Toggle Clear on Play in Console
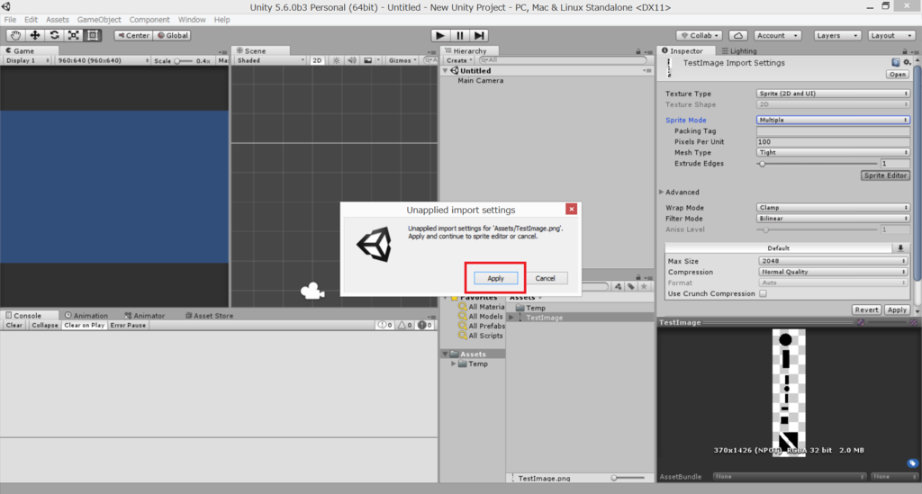Image resolution: width=922 pixels, height=494 pixels. [84, 325]
